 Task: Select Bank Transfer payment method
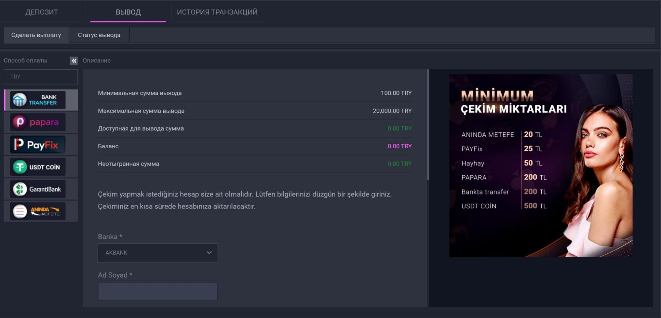coord(41,100)
